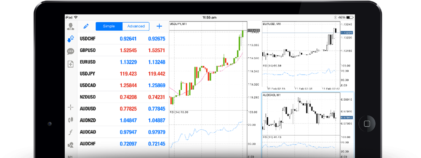Activate the crosshair cursor tool
The height and width of the screenshot is (158, 421).
71,107
